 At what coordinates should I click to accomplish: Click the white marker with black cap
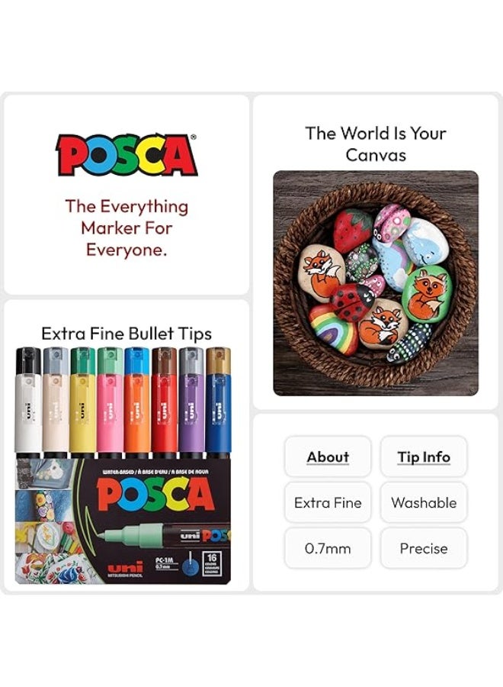pos(28,402)
